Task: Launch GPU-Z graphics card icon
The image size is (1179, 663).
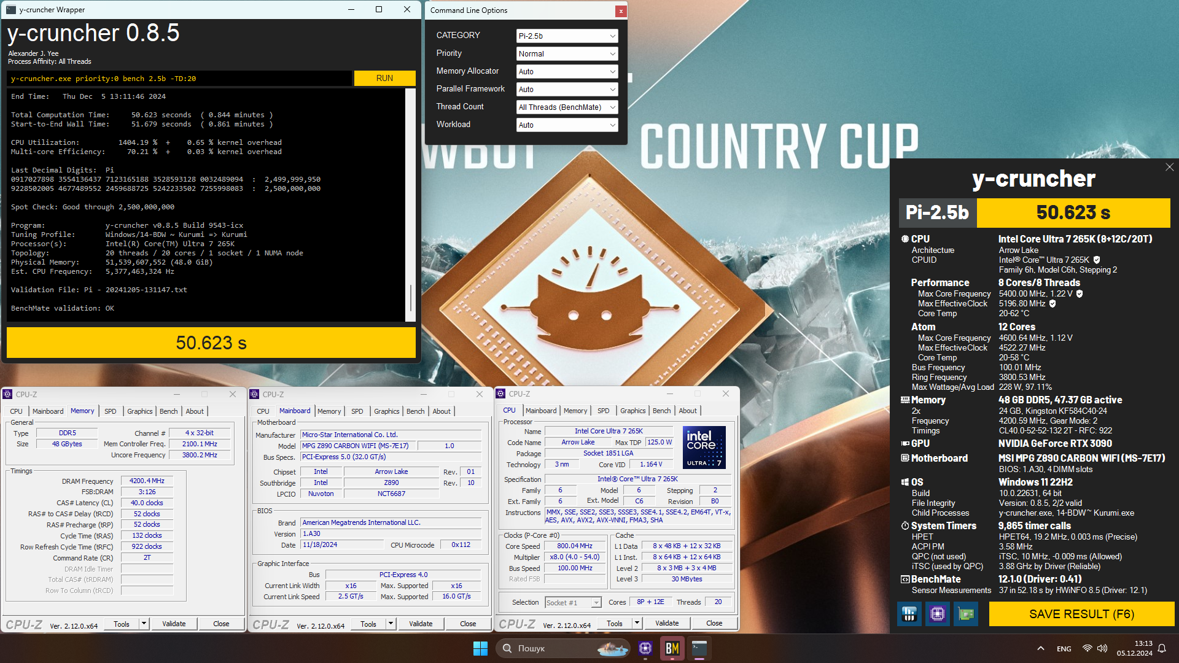Action: (x=965, y=614)
